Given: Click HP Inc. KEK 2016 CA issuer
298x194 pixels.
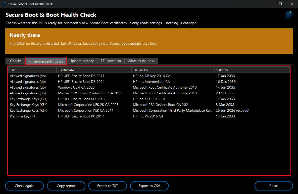Looking at the screenshot, I should 149,99.
